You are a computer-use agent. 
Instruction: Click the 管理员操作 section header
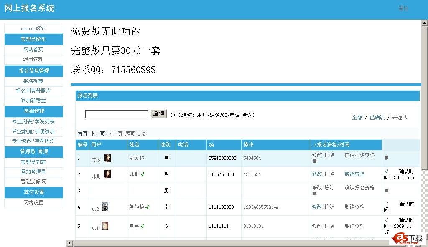coord(33,39)
